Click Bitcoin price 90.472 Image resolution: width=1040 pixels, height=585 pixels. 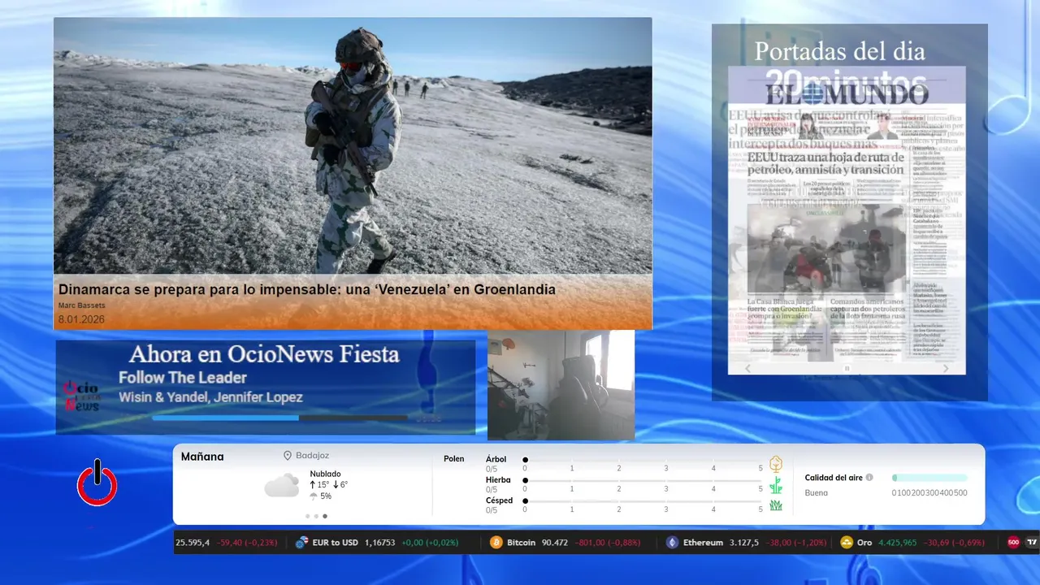coord(555,543)
